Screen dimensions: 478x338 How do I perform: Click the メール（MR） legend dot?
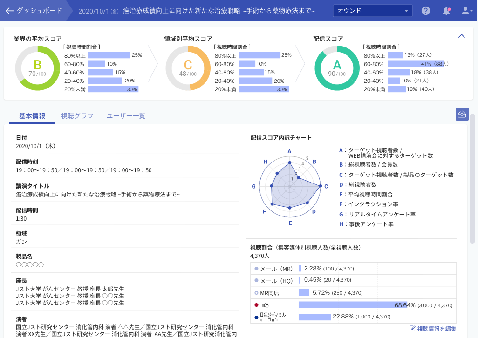pos(256,269)
